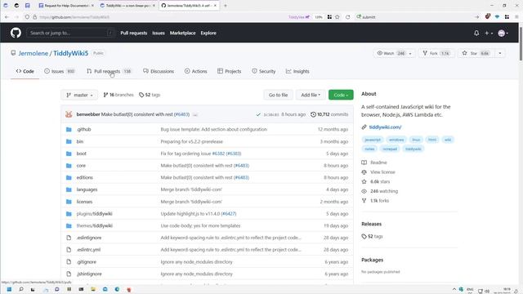Open the plugins/tiddlywiki folder
Image resolution: width=523 pixels, height=294 pixels.
95,214
